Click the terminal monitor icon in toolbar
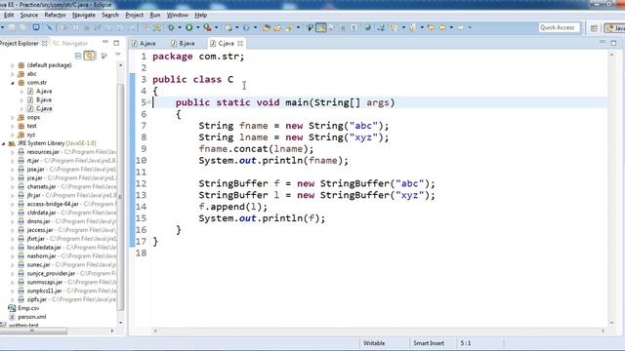The width and height of the screenshot is (625, 351). pyautogui.click(x=36, y=27)
